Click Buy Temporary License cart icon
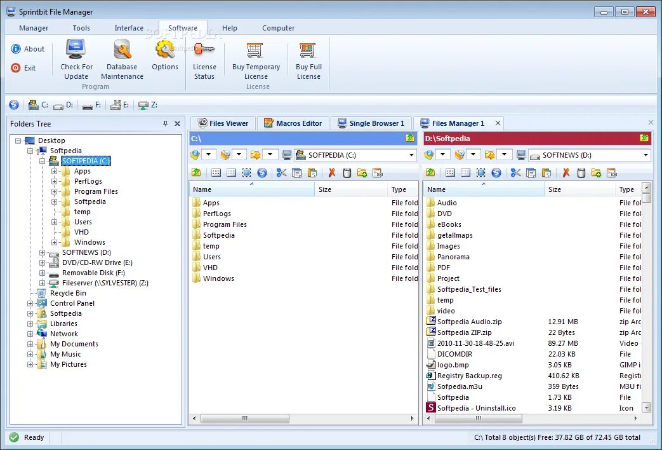This screenshot has height=450, width=662. tap(255, 50)
